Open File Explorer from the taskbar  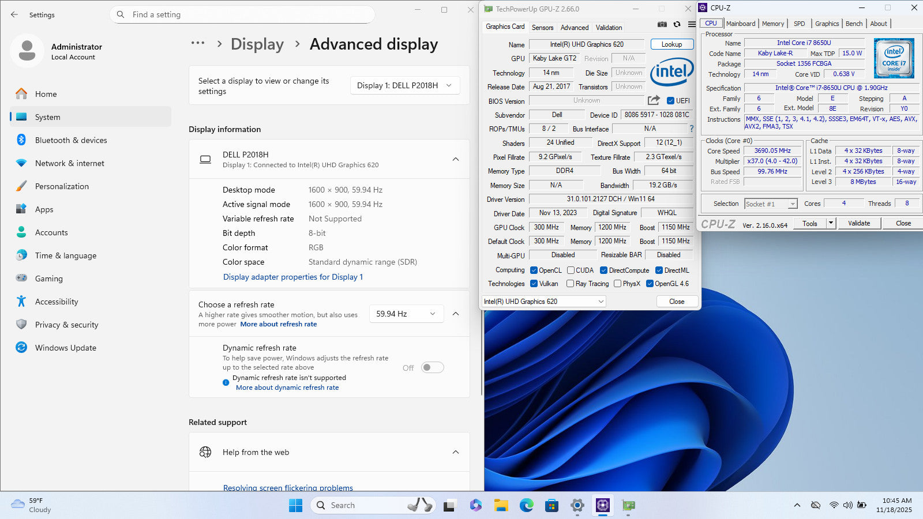pos(501,506)
